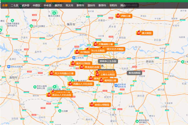Select the 惠济区 tab

[x=58, y=5]
